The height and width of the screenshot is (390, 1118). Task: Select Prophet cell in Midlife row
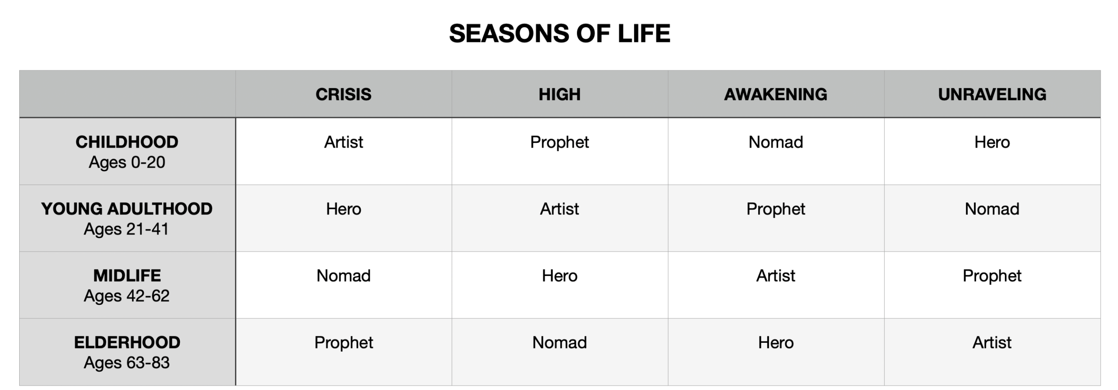992,276
